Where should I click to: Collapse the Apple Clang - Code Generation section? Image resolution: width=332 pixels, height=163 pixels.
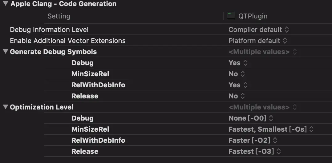pos(6,3)
